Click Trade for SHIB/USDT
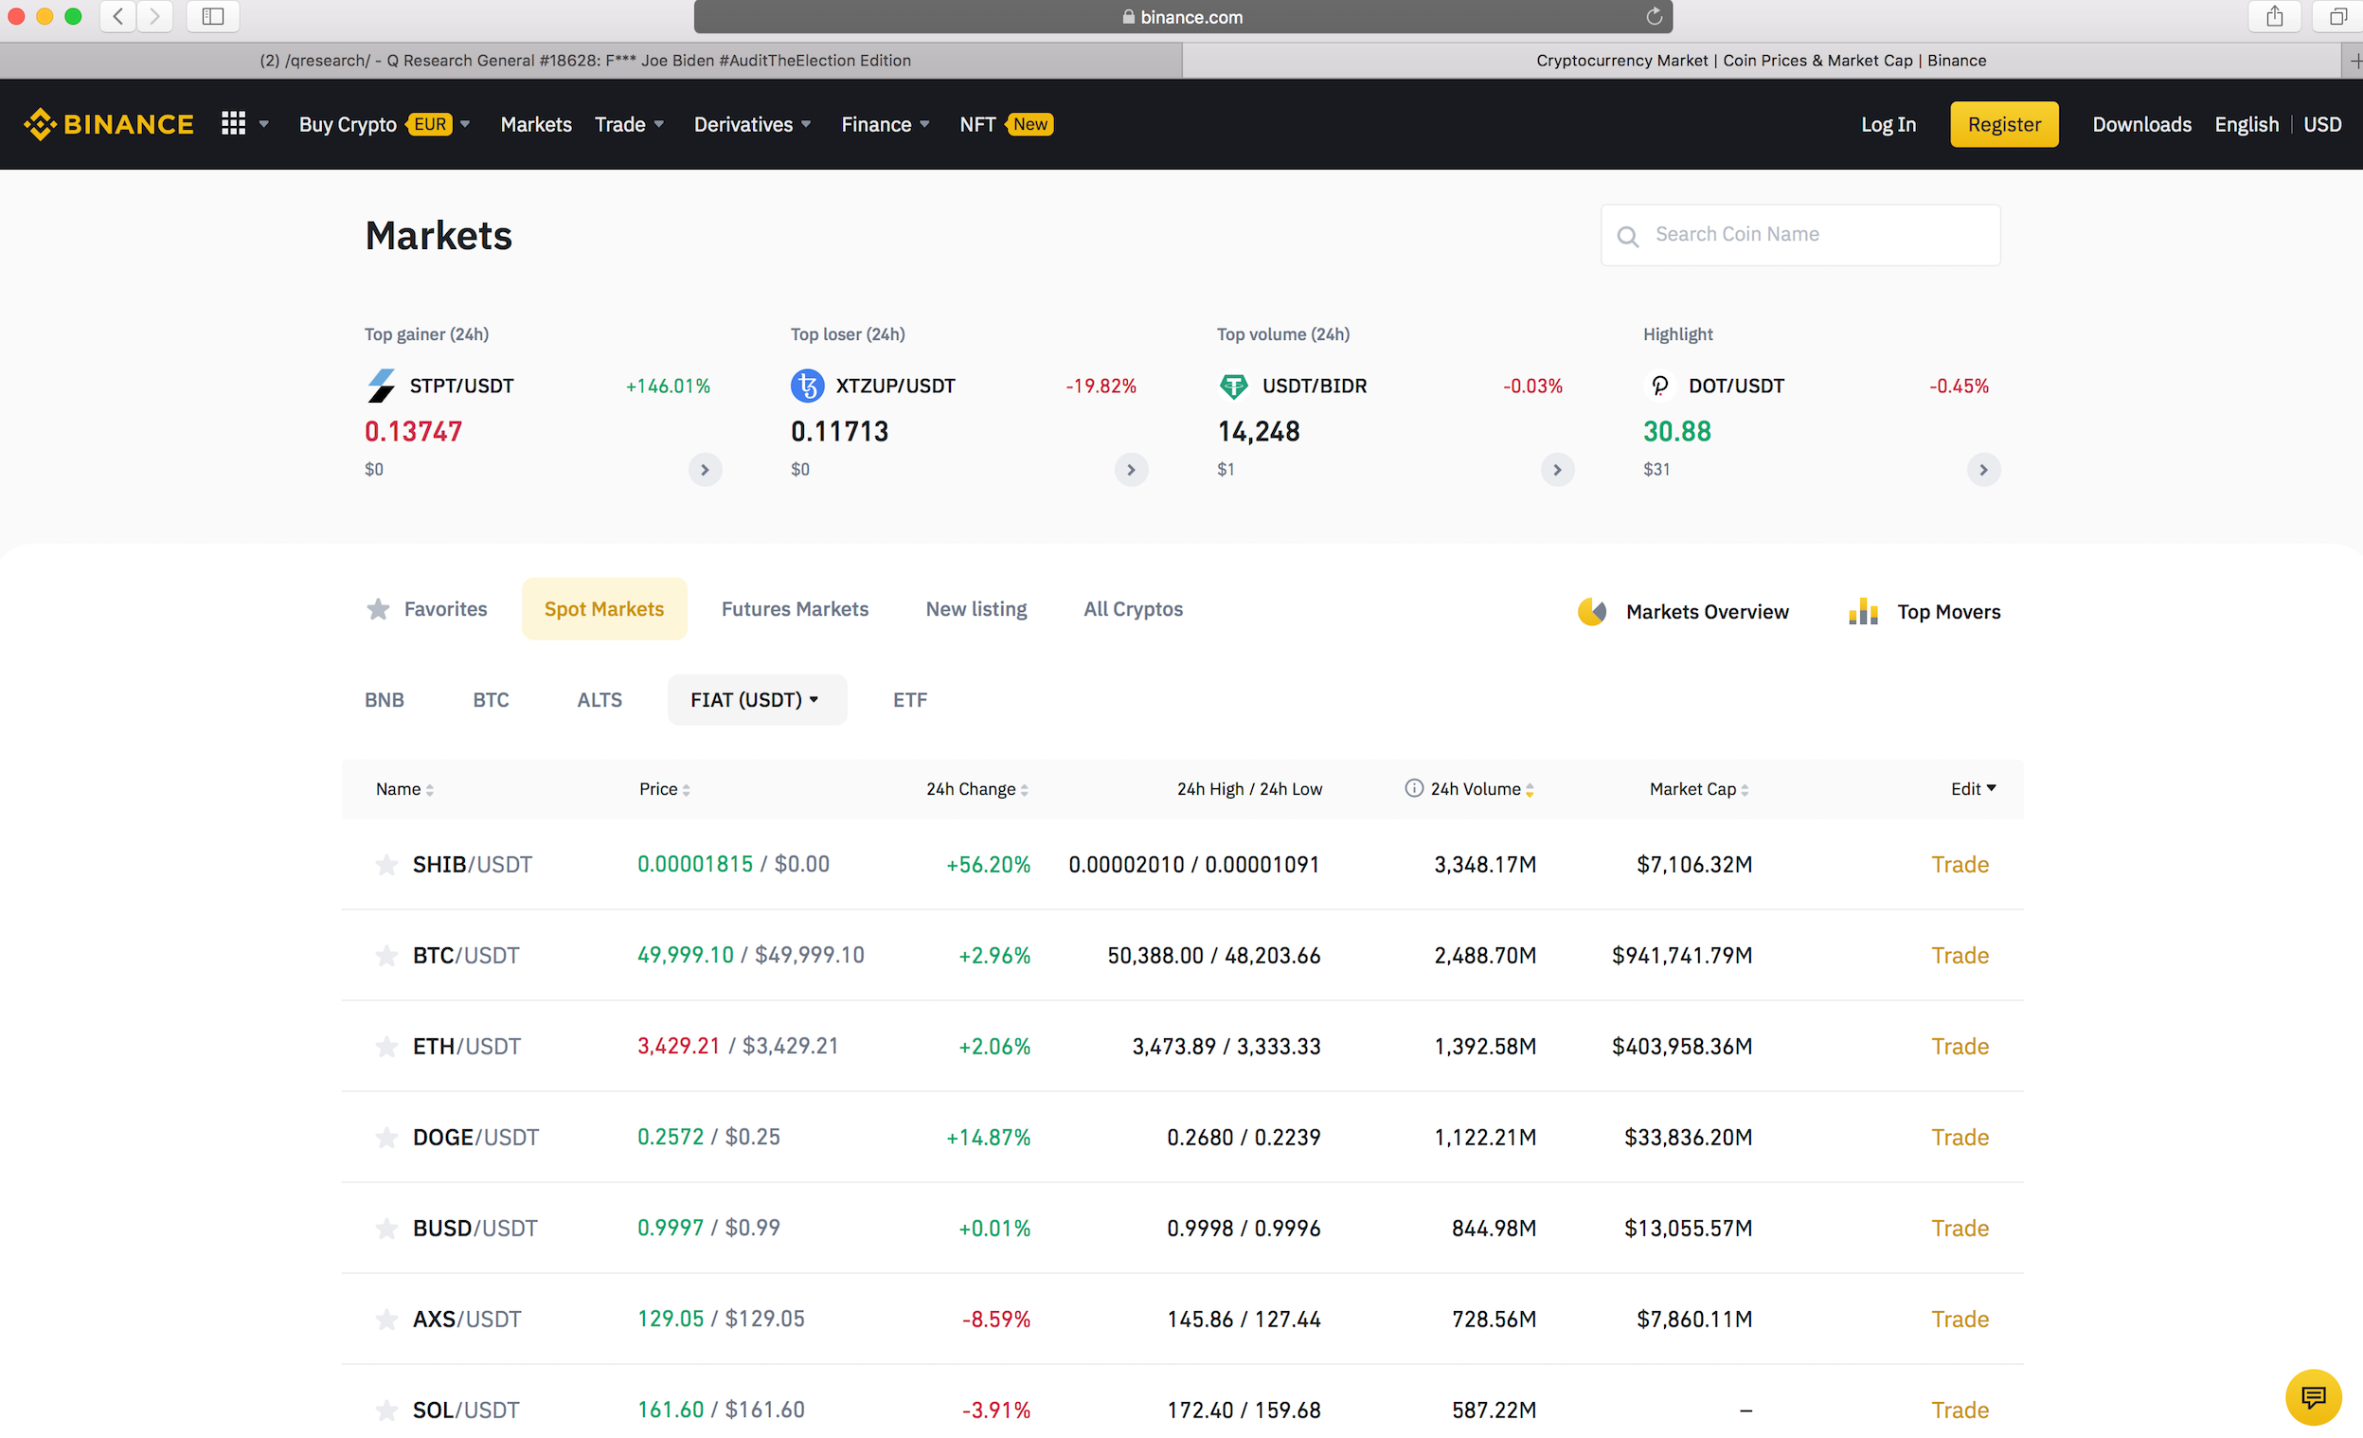 tap(1960, 865)
